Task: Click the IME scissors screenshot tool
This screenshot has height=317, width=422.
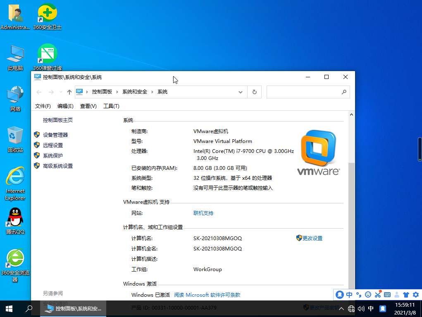Action: [x=378, y=294]
